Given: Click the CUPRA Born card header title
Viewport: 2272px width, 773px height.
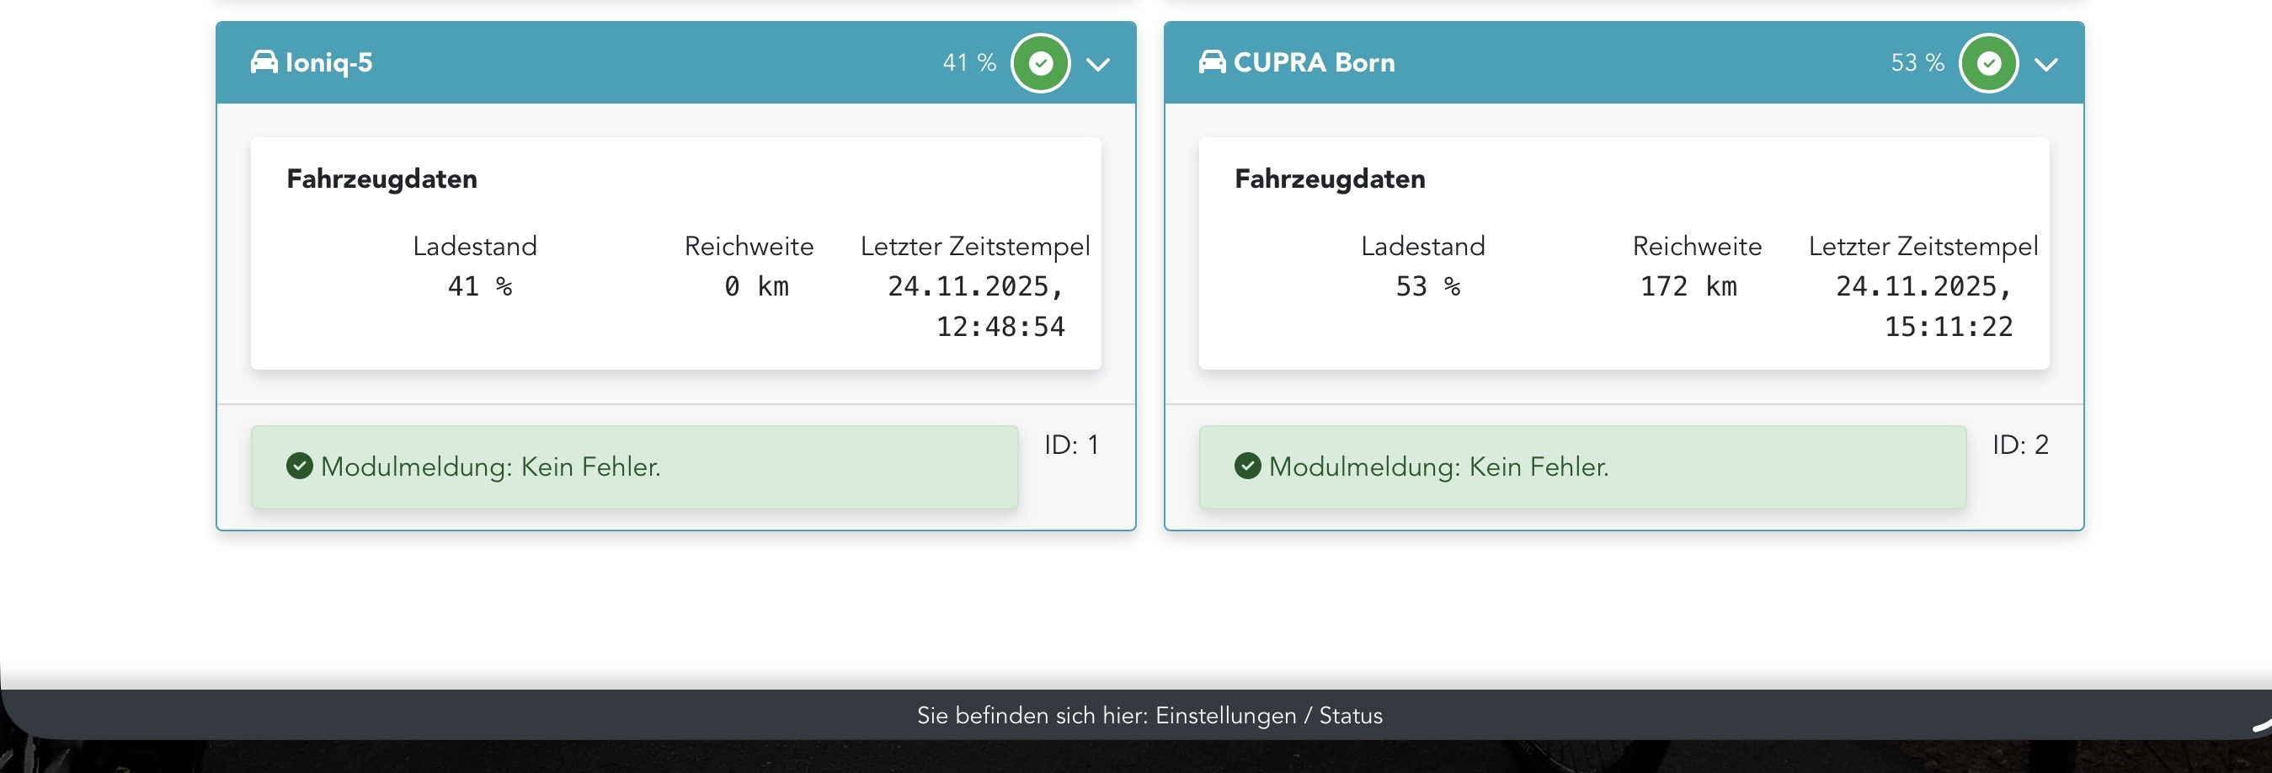Looking at the screenshot, I should coord(1315,62).
